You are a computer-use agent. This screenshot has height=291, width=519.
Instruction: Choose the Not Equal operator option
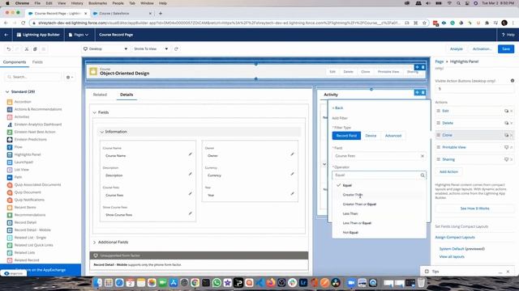[x=379, y=233]
